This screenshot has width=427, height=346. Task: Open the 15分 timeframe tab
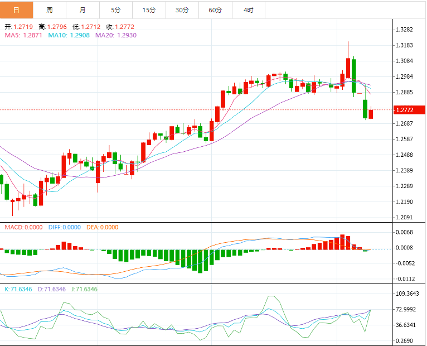pyautogui.click(x=149, y=10)
